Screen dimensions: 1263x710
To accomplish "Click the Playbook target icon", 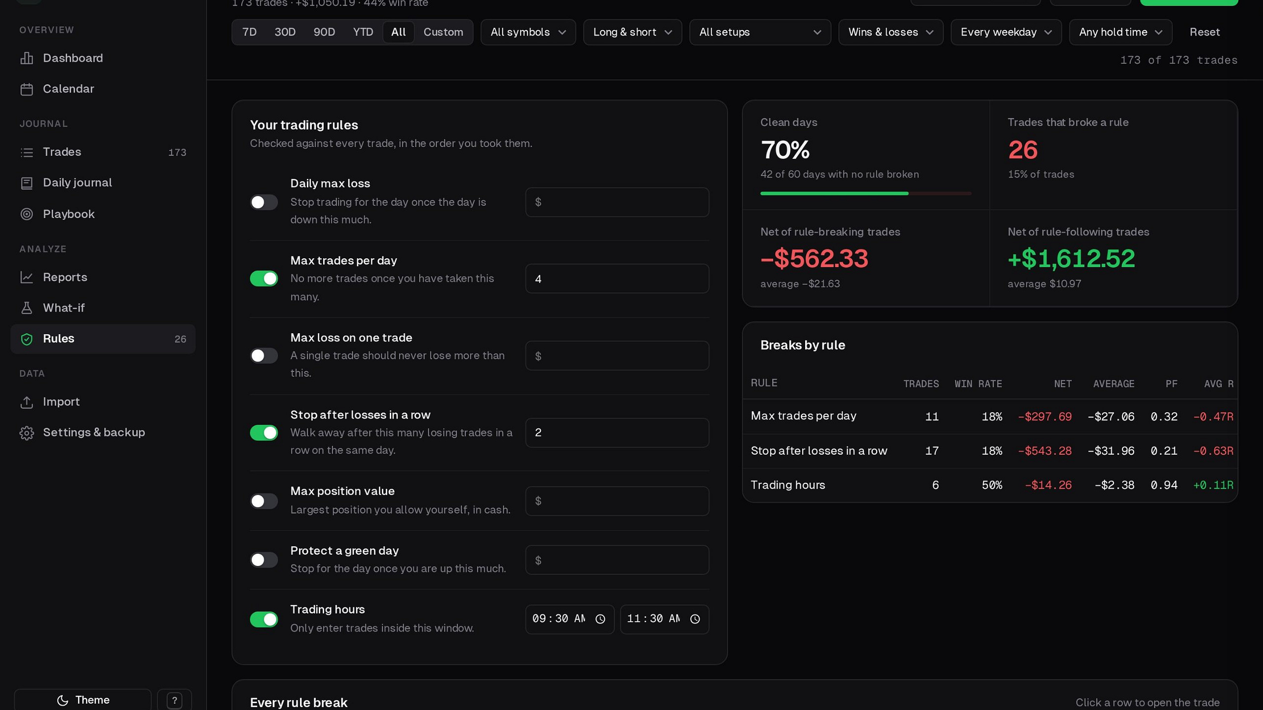I will [27, 214].
